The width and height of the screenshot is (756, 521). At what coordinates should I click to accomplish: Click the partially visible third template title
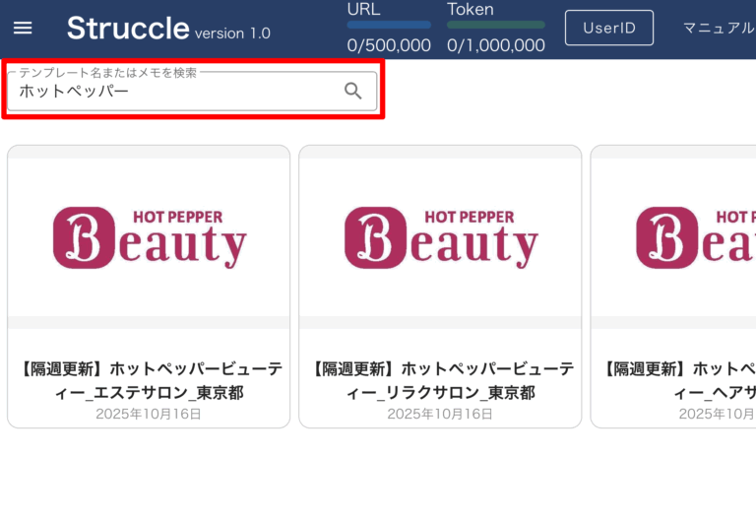679,380
